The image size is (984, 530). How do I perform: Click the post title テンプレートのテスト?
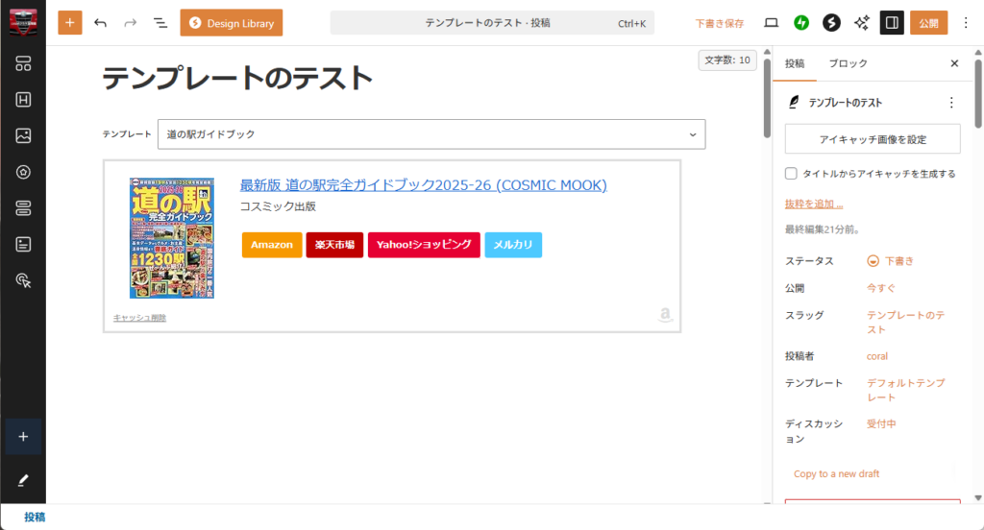[237, 79]
